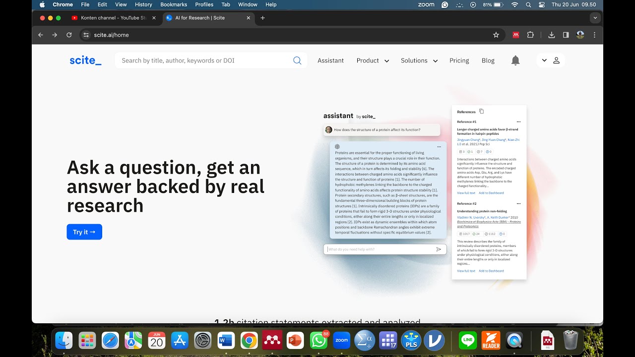Open the notifications bell
635x357 pixels.
coord(515,60)
